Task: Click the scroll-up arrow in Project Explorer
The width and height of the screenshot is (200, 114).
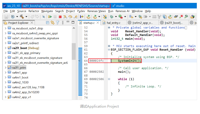Action: [74, 28]
